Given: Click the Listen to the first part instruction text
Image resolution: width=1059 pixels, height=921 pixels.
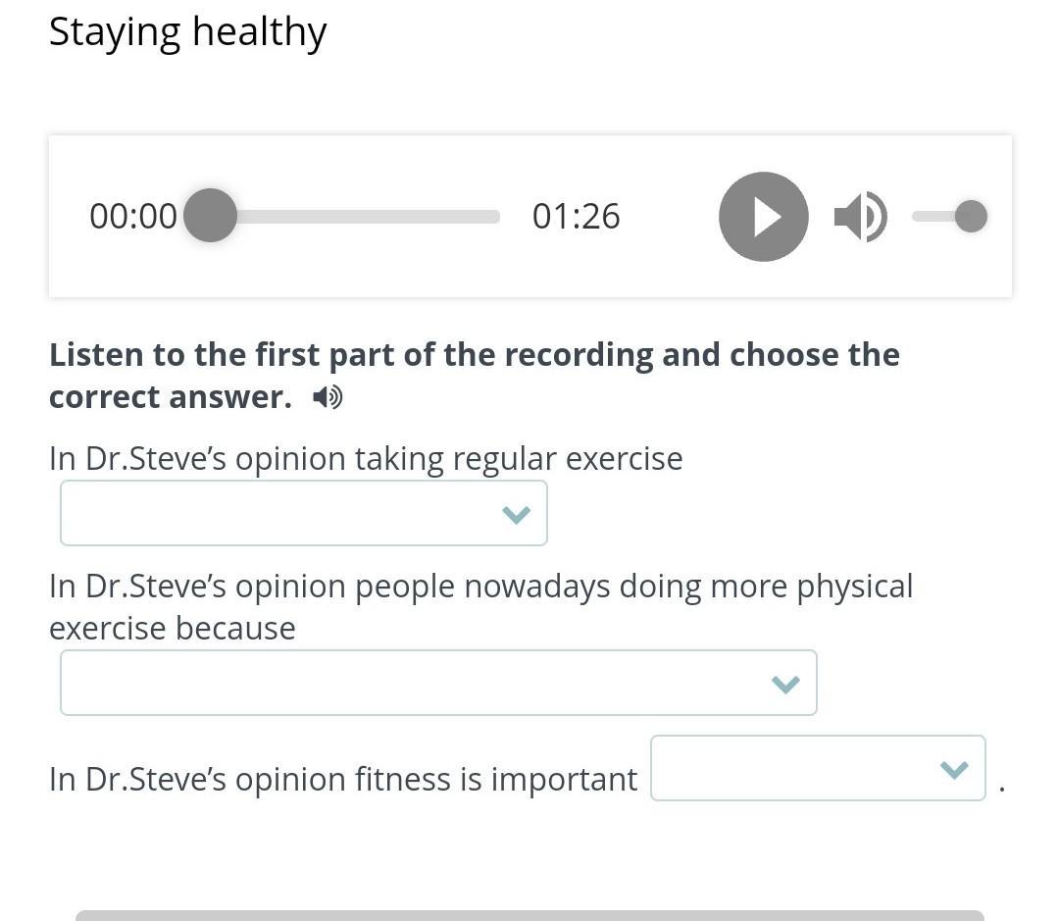Looking at the screenshot, I should tap(475, 375).
